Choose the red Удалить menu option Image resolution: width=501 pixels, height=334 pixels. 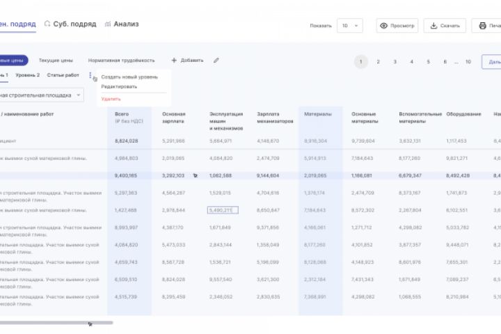click(x=111, y=99)
